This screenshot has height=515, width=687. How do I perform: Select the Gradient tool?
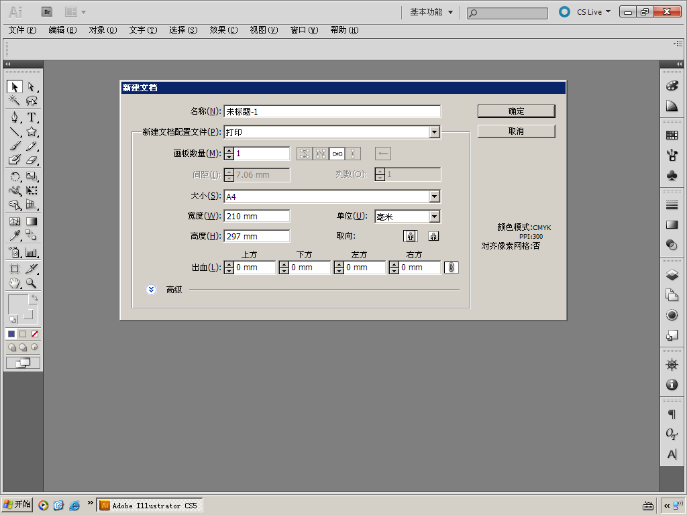[x=31, y=221]
